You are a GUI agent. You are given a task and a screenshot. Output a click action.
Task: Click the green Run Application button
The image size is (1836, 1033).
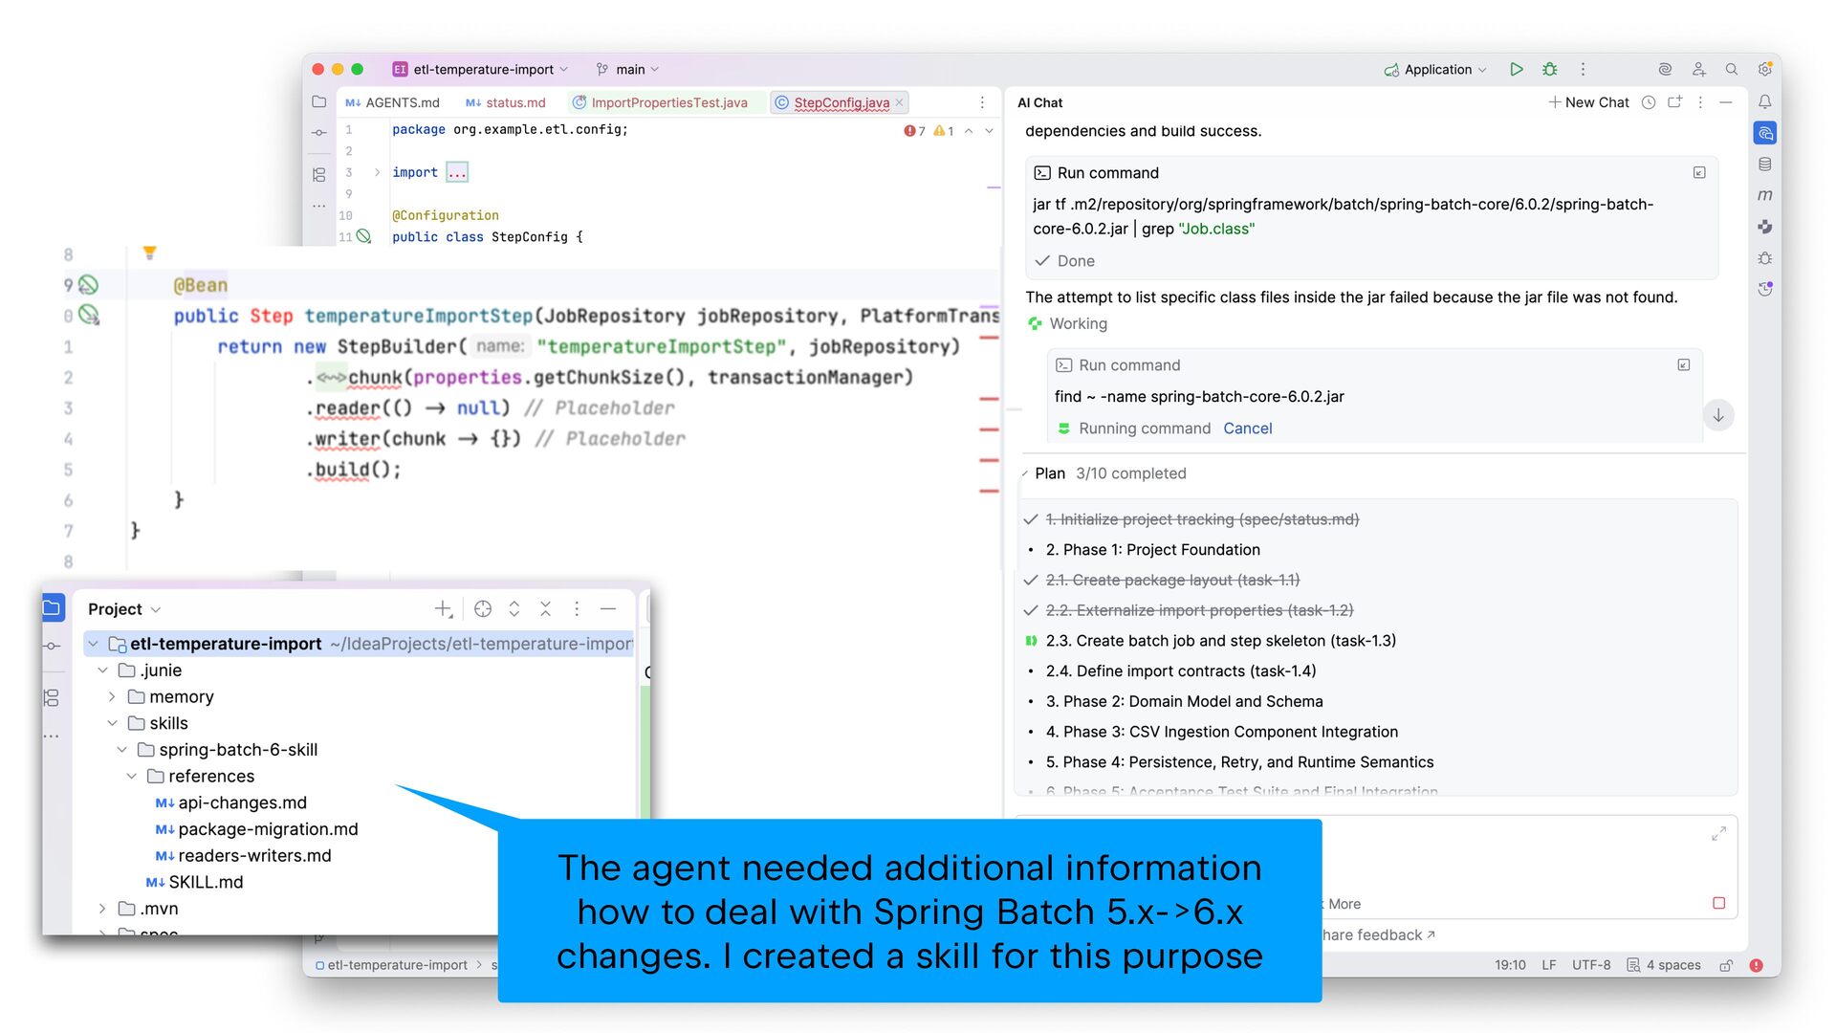1516,69
